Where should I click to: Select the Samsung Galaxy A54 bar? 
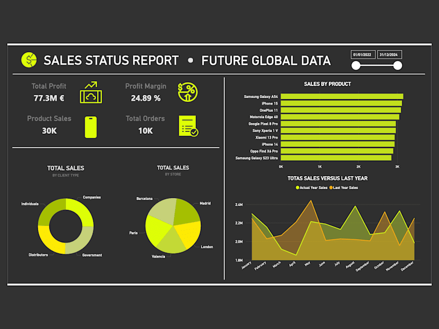(x=342, y=97)
